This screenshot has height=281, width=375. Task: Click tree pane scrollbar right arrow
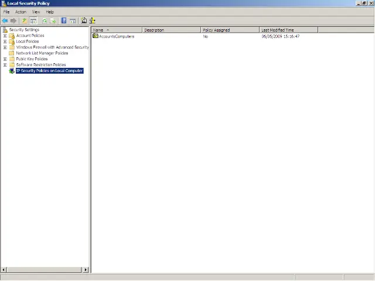(86, 270)
